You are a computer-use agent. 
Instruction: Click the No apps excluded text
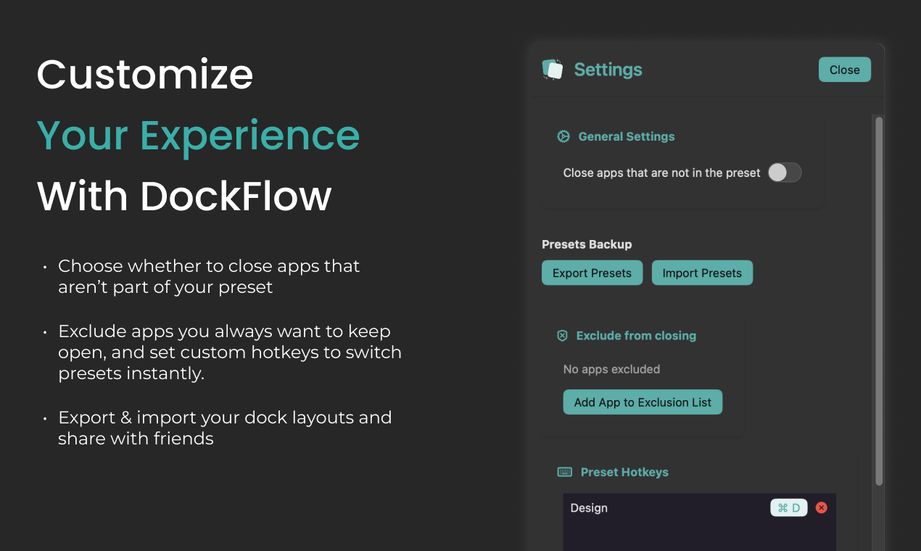(x=611, y=369)
